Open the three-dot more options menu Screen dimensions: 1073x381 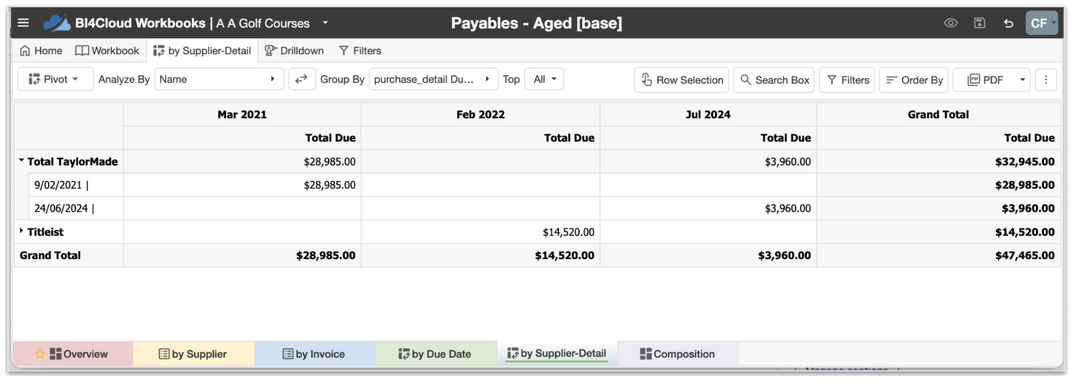[1046, 80]
